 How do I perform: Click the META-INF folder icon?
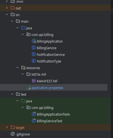tap(28, 74)
